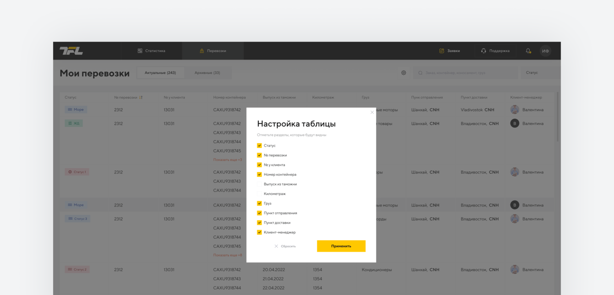This screenshot has width=614, height=295.
Task: Open the Статус filter dropdown
Action: tap(540, 73)
